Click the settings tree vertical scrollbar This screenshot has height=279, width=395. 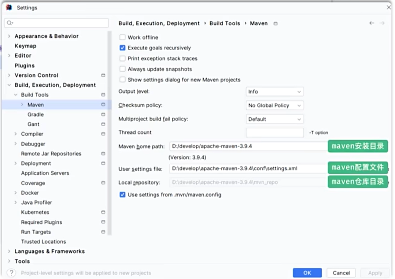[x=110, y=133]
